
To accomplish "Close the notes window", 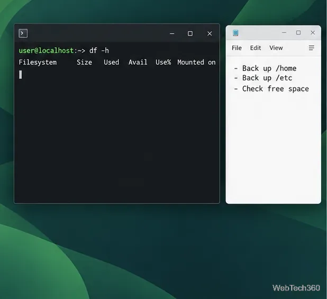I will point(313,32).
